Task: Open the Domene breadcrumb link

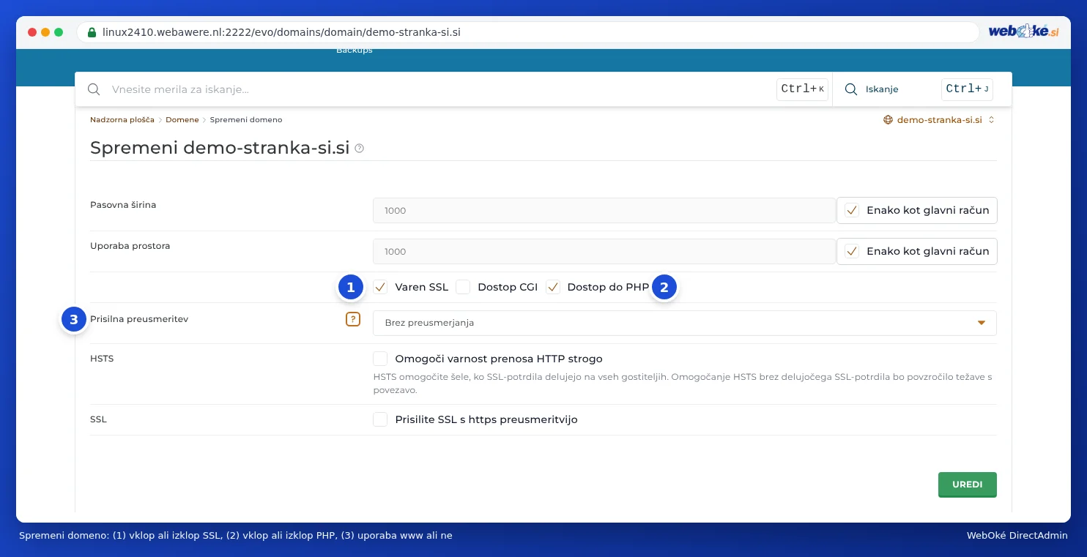Action: [182, 119]
